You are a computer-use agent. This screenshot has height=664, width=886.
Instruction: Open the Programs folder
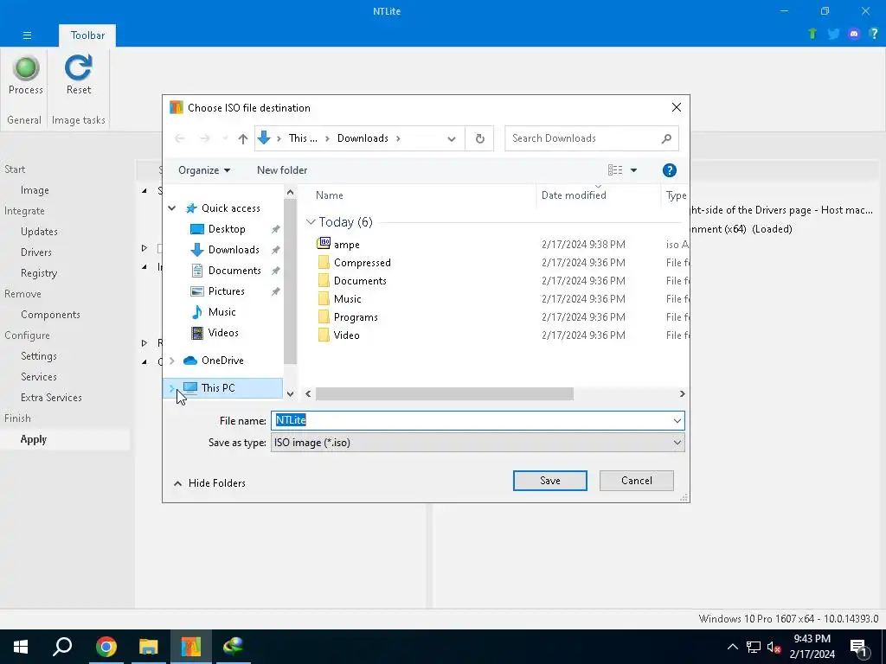point(356,316)
